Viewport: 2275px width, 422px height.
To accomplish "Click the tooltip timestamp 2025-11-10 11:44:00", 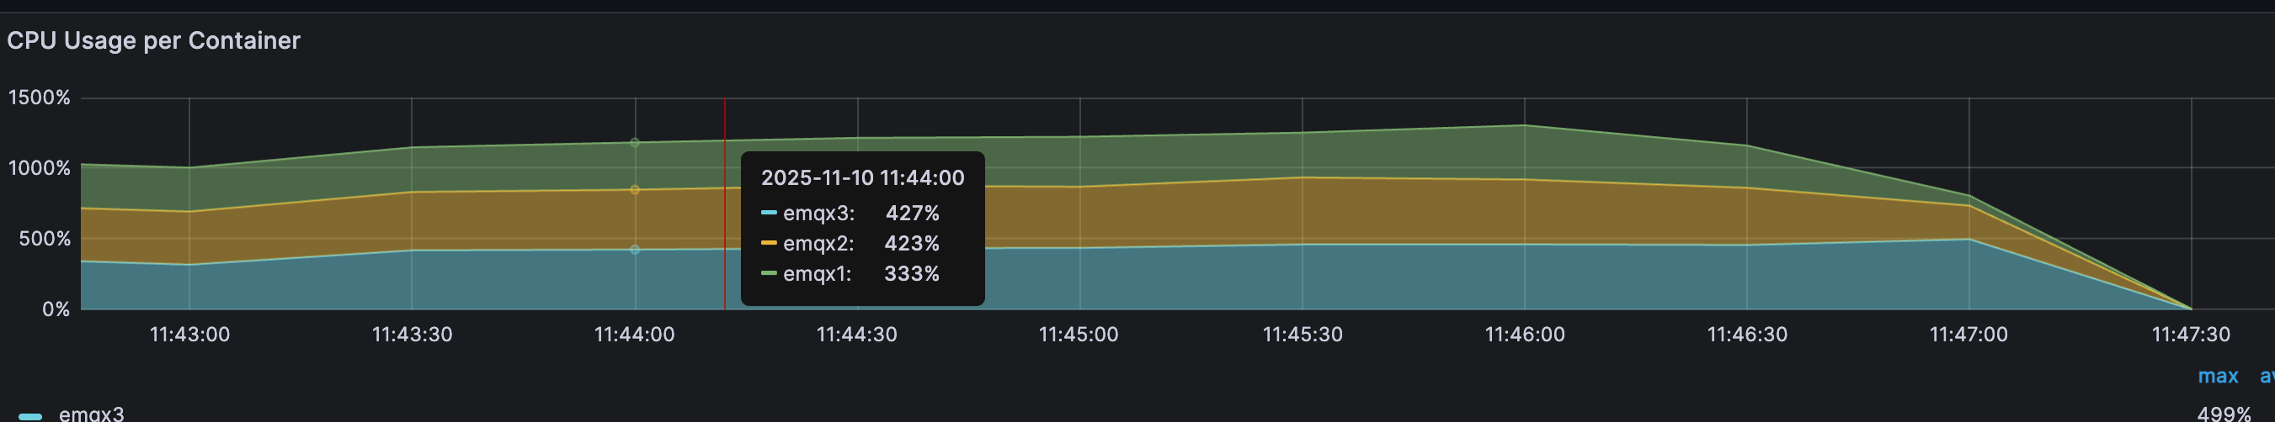I will coord(862,178).
